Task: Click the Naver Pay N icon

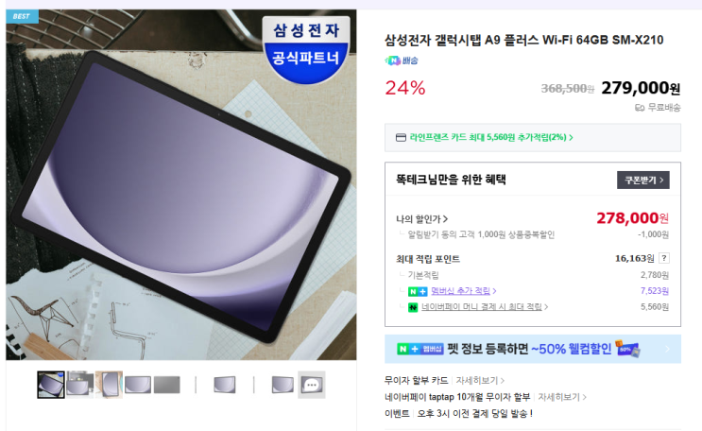Action: [413, 307]
